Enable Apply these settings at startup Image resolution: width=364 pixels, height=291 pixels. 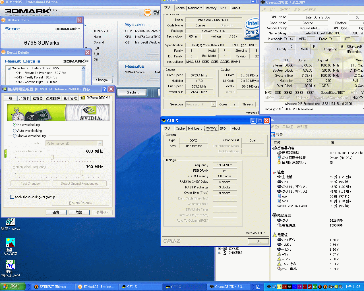click(12, 197)
